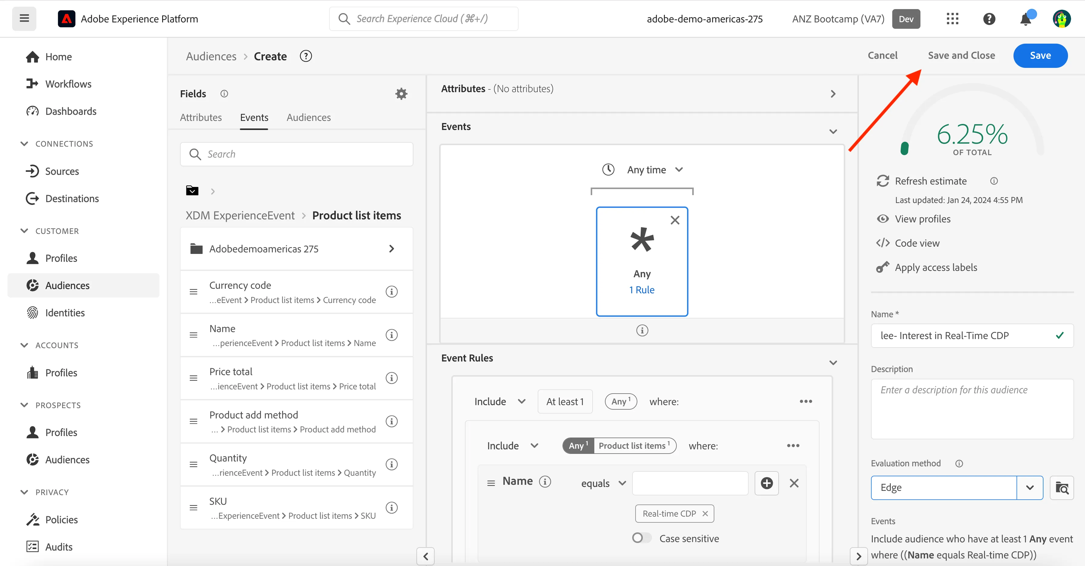Click the blue Save button

coord(1040,55)
